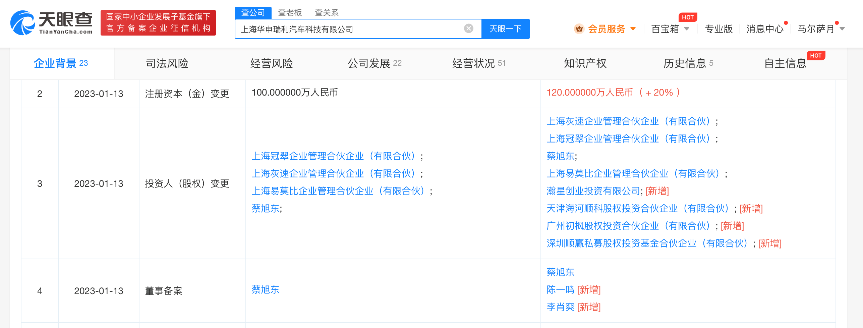The height and width of the screenshot is (328, 863).
Task: Select the 120.000000万人民币 (+20%) value
Action: pos(613,92)
